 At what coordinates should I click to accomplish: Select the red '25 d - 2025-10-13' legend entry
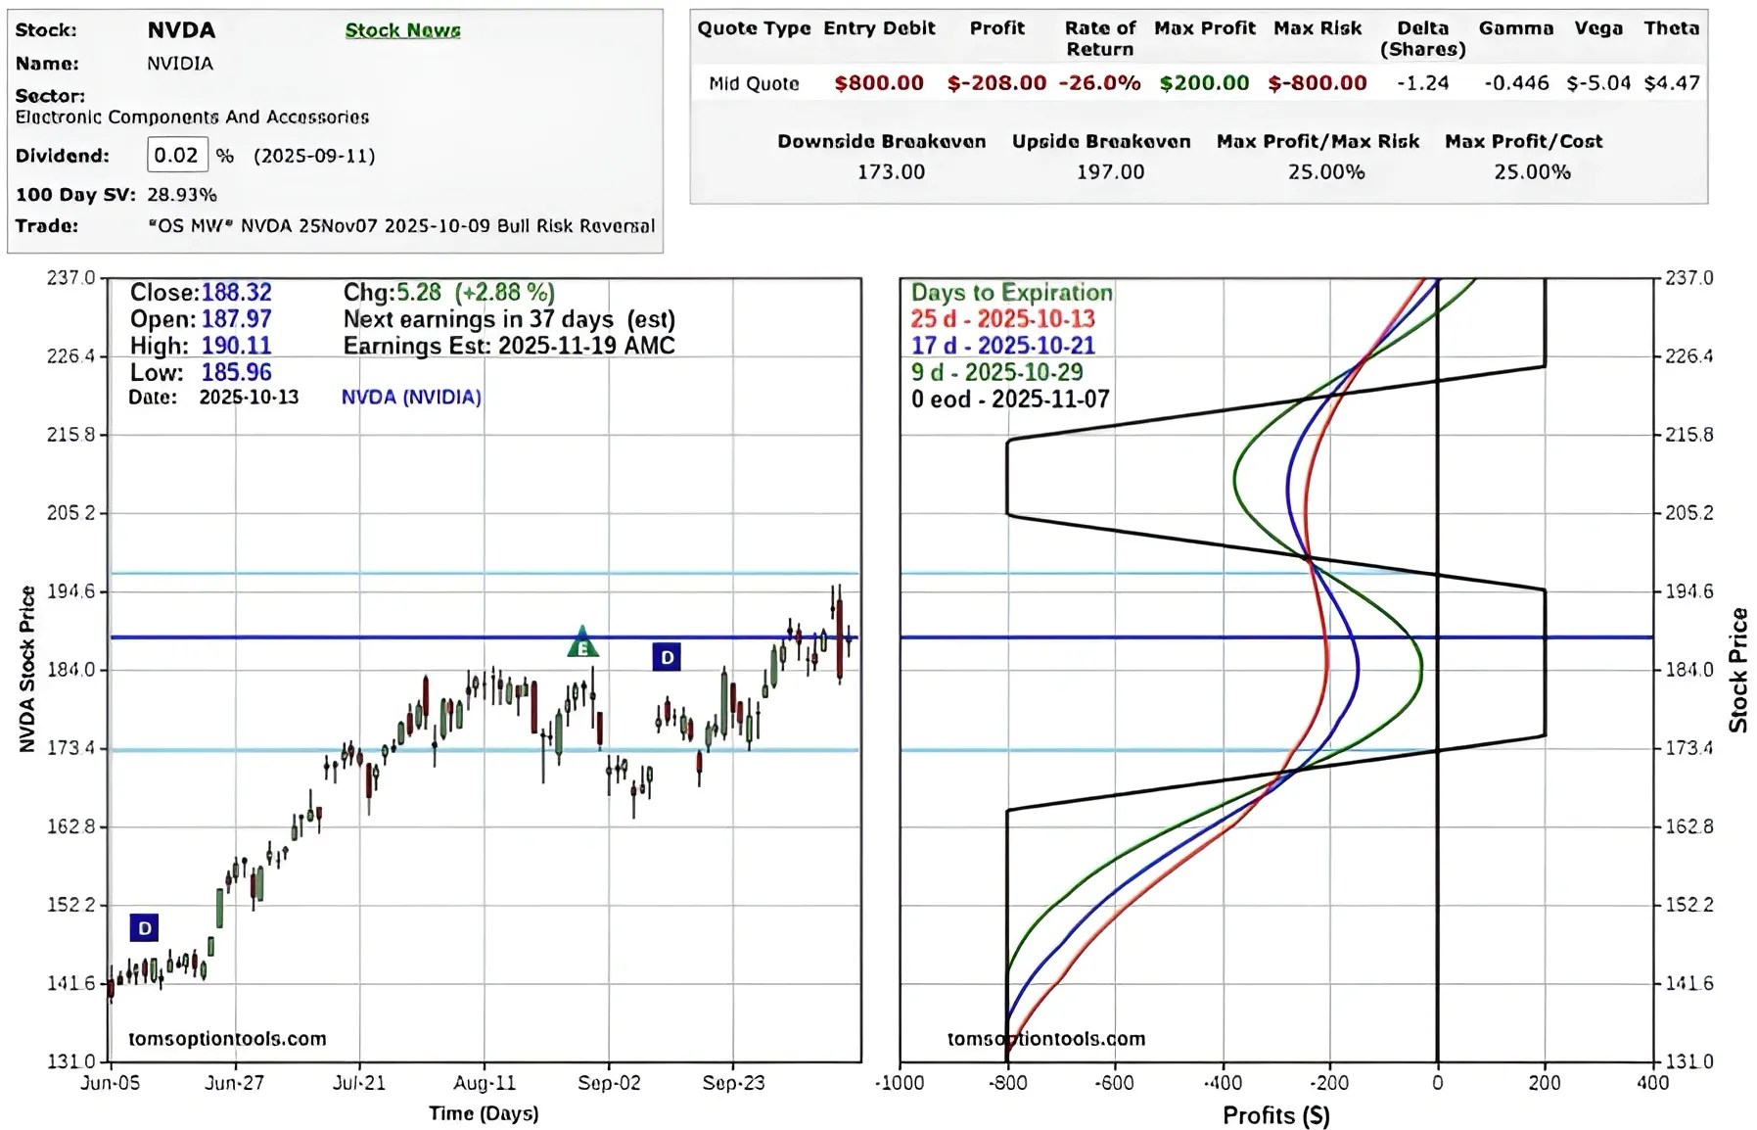tap(1003, 318)
